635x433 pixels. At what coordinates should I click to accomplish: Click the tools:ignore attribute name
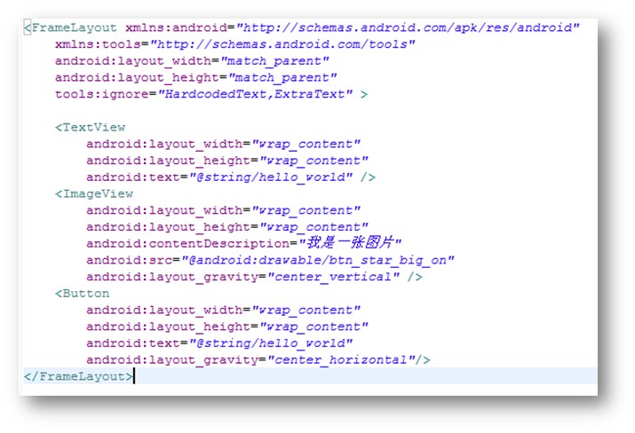tap(102, 94)
